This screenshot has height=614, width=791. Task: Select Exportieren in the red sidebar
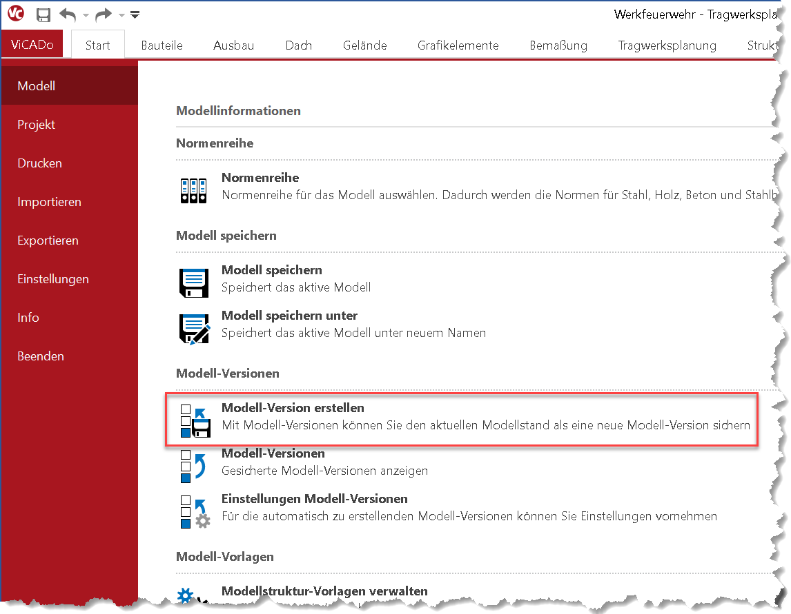tap(70, 241)
